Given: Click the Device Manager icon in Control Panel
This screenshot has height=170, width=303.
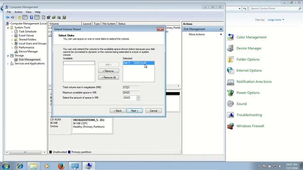Looking at the screenshot, I should (x=231, y=48).
